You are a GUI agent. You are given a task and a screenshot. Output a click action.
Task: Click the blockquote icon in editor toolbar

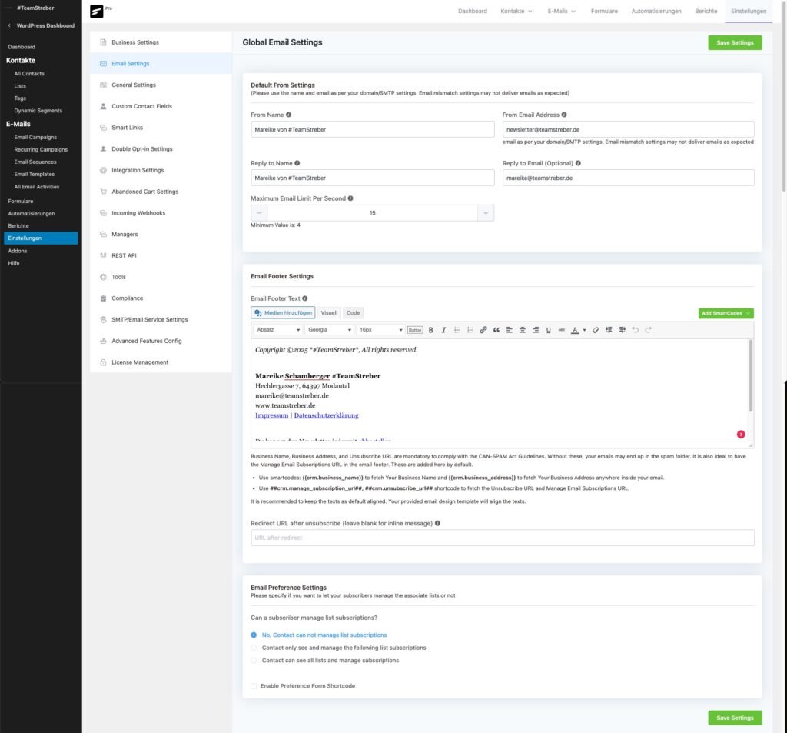[496, 330]
